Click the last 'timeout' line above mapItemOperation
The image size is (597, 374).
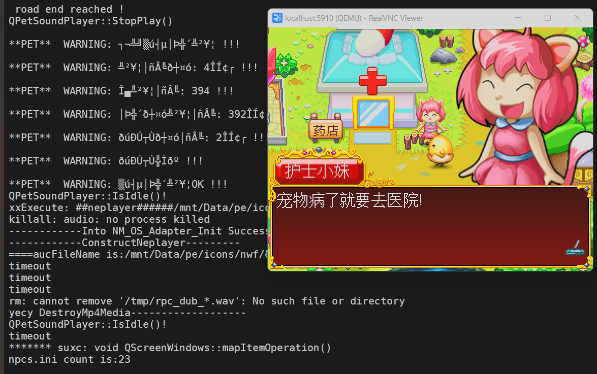(29, 336)
